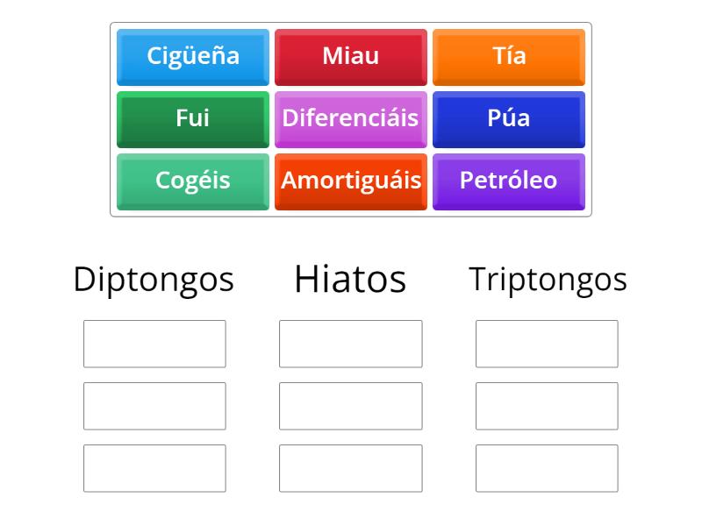The width and height of the screenshot is (702, 526).
Task: Select the blue 'Púa' tile
Action: click(x=510, y=119)
